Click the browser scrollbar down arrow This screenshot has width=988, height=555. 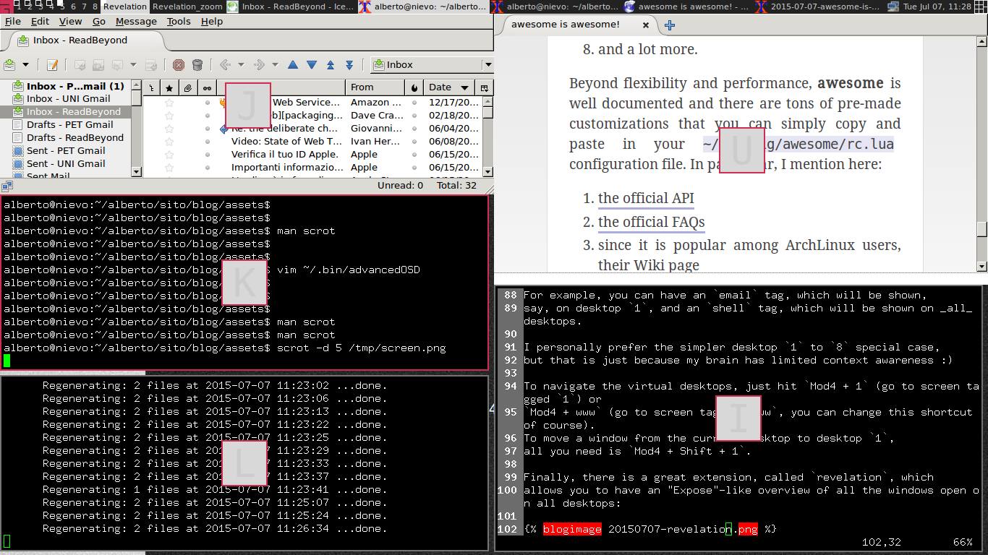pos(981,267)
